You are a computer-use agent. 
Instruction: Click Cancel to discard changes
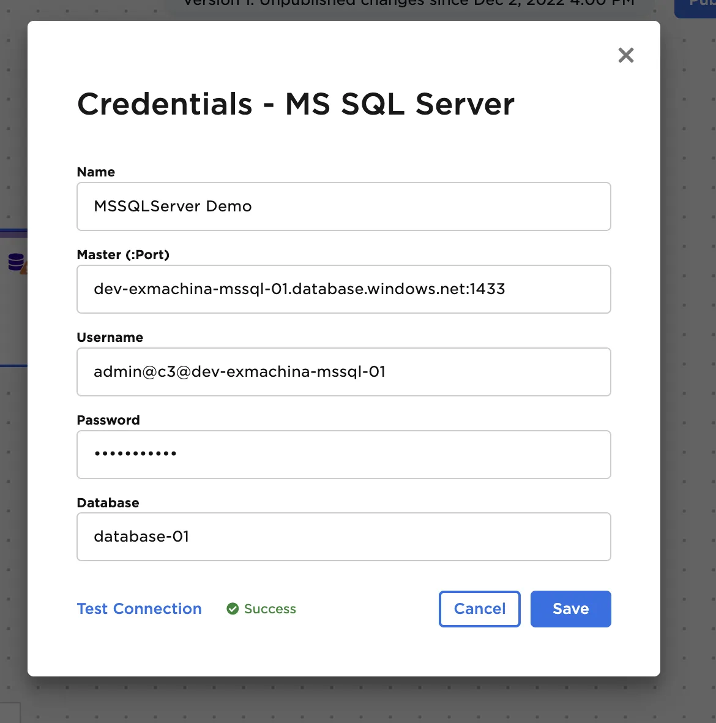tap(479, 608)
